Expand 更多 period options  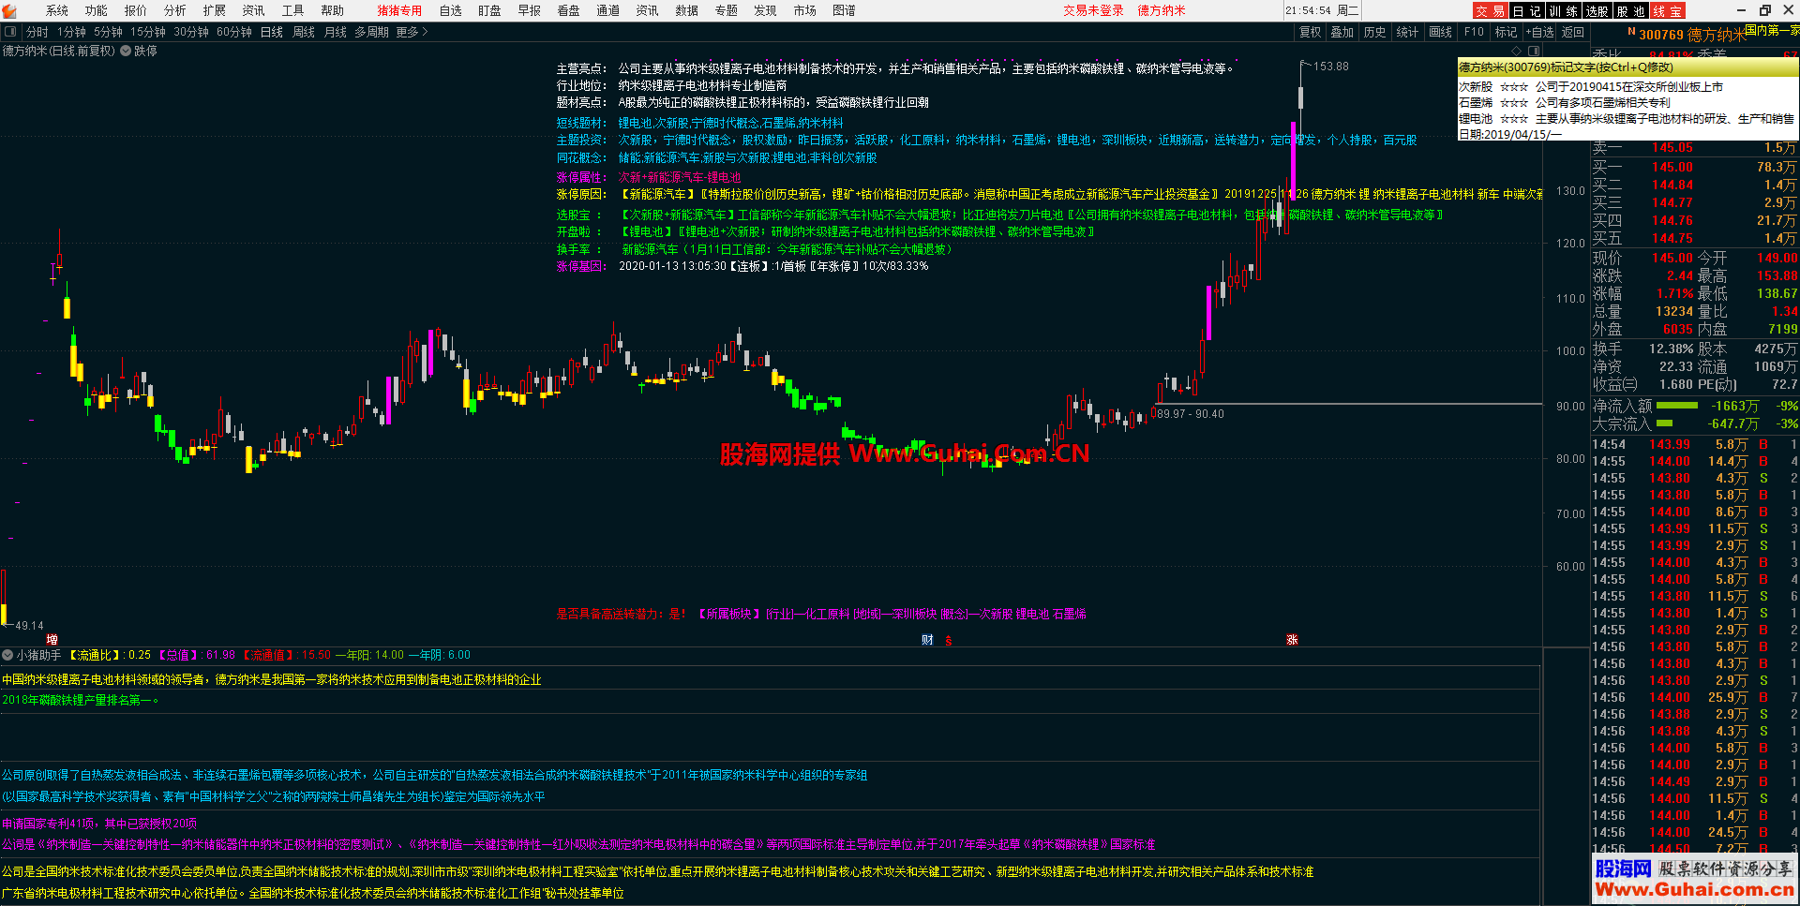click(412, 32)
